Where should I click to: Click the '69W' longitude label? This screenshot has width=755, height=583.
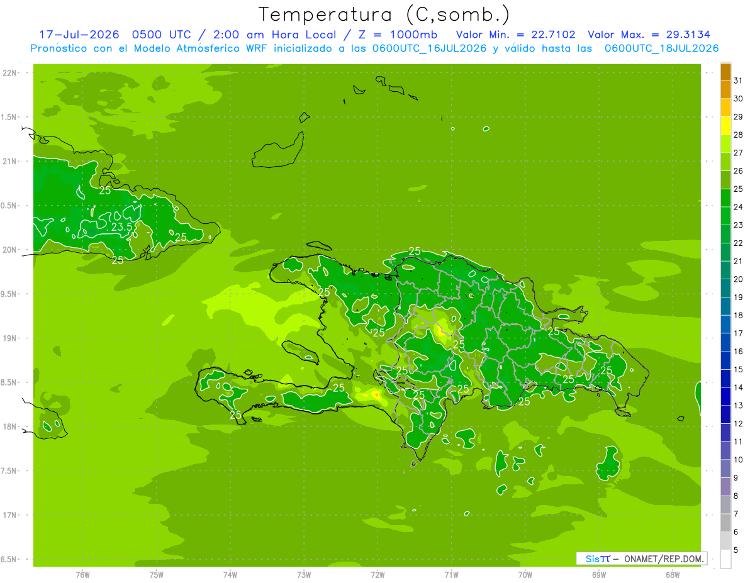pos(598,575)
